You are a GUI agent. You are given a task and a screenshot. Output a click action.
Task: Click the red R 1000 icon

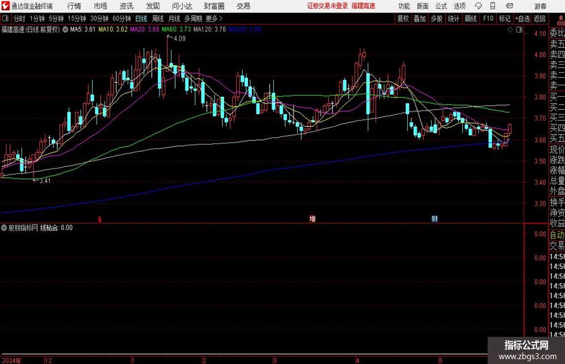tap(561, 20)
